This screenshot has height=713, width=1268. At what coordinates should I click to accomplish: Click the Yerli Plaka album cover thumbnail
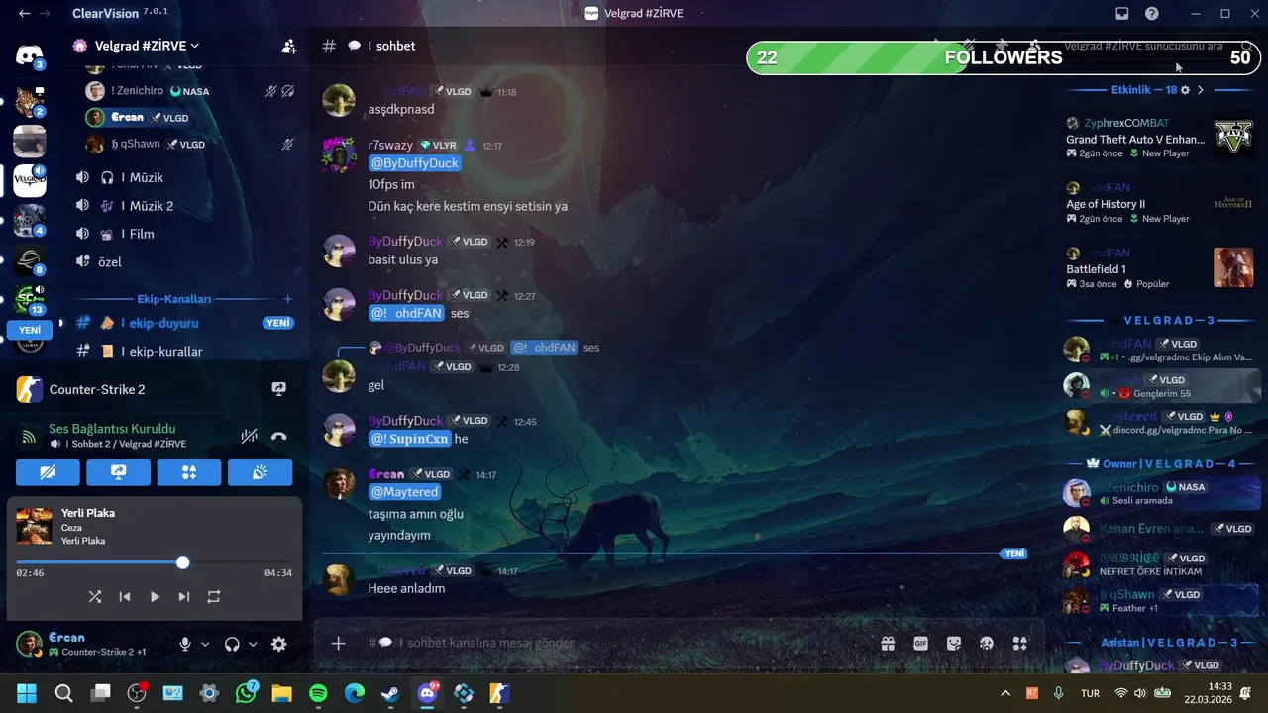[35, 526]
